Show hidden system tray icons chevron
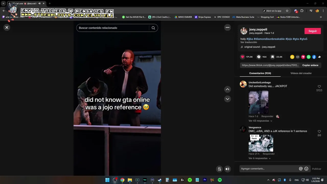The width and height of the screenshot is (327, 184). [268, 180]
